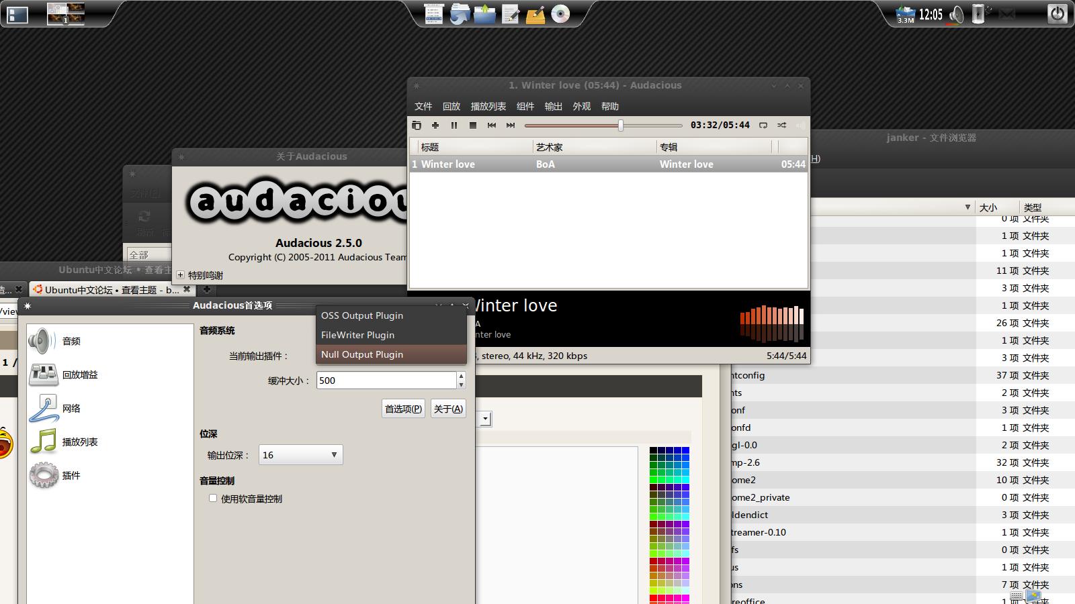
Task: Open the text editor launcher in top dock
Action: point(511,14)
